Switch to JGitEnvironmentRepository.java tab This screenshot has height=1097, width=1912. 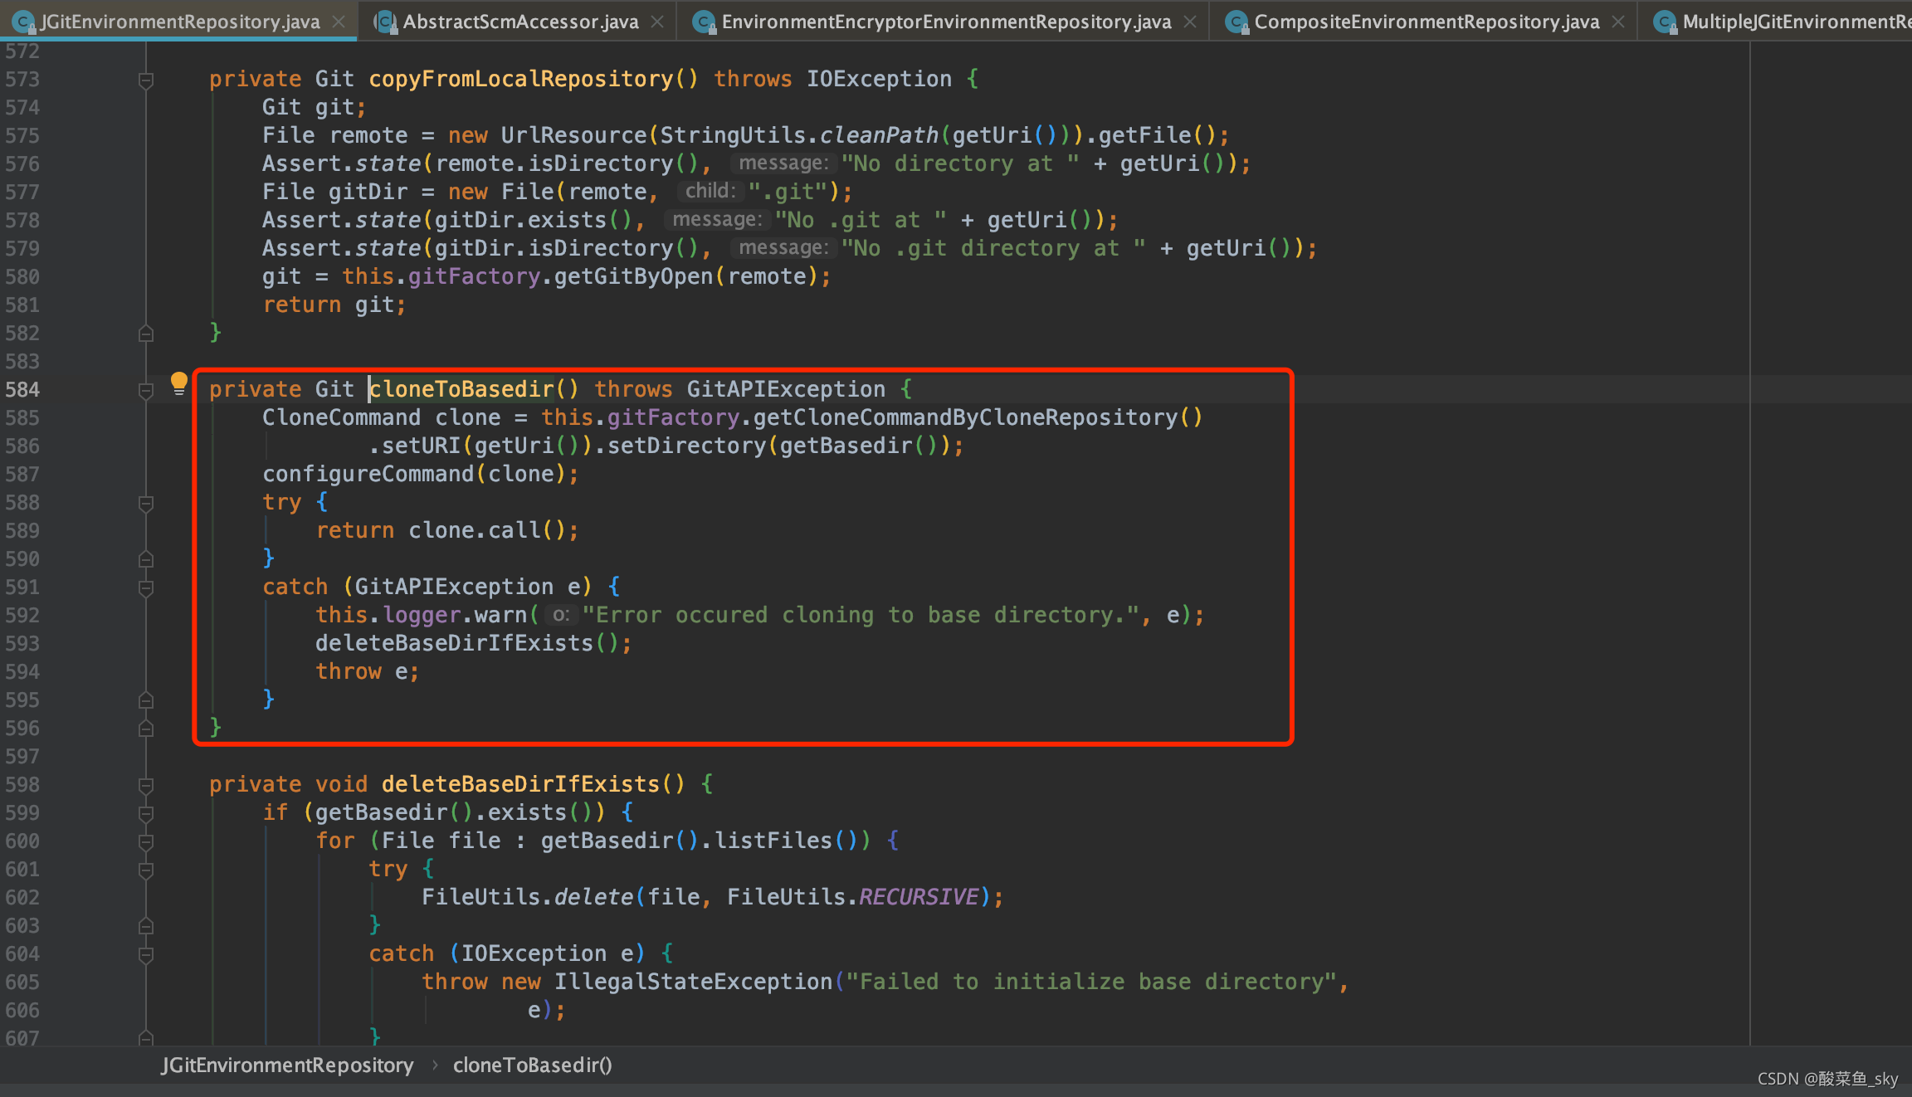pos(179,22)
